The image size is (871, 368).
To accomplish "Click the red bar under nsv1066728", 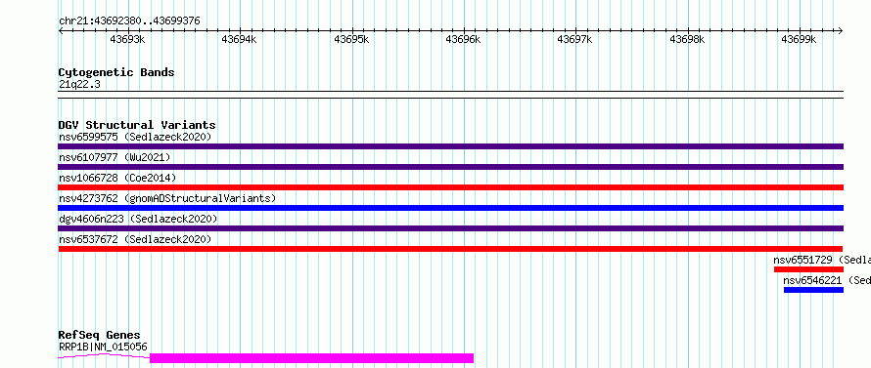I will 451,187.
